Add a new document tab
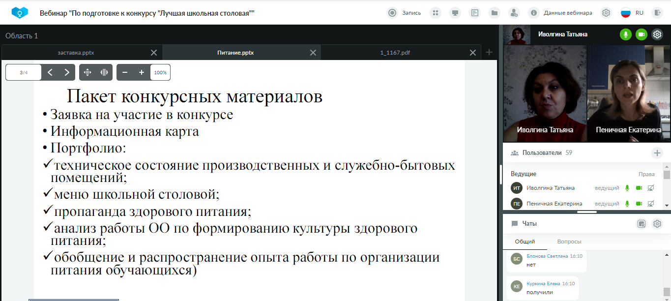 (x=489, y=53)
